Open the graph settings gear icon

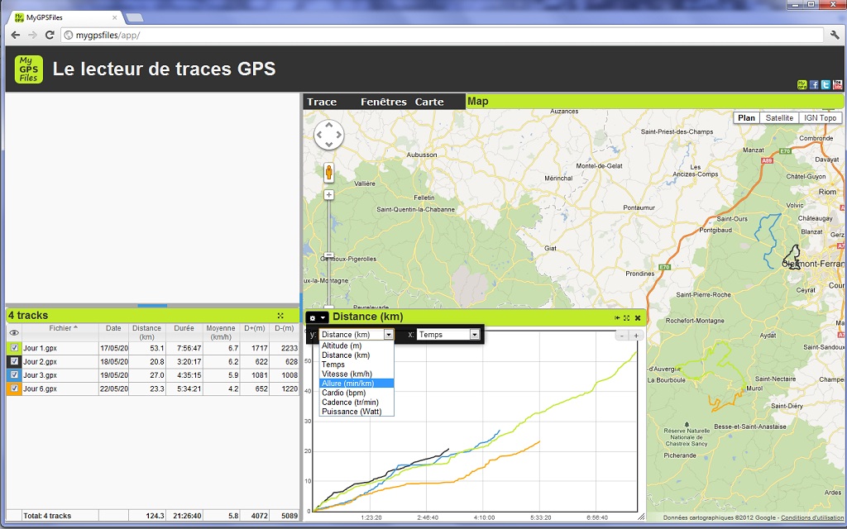(x=312, y=318)
